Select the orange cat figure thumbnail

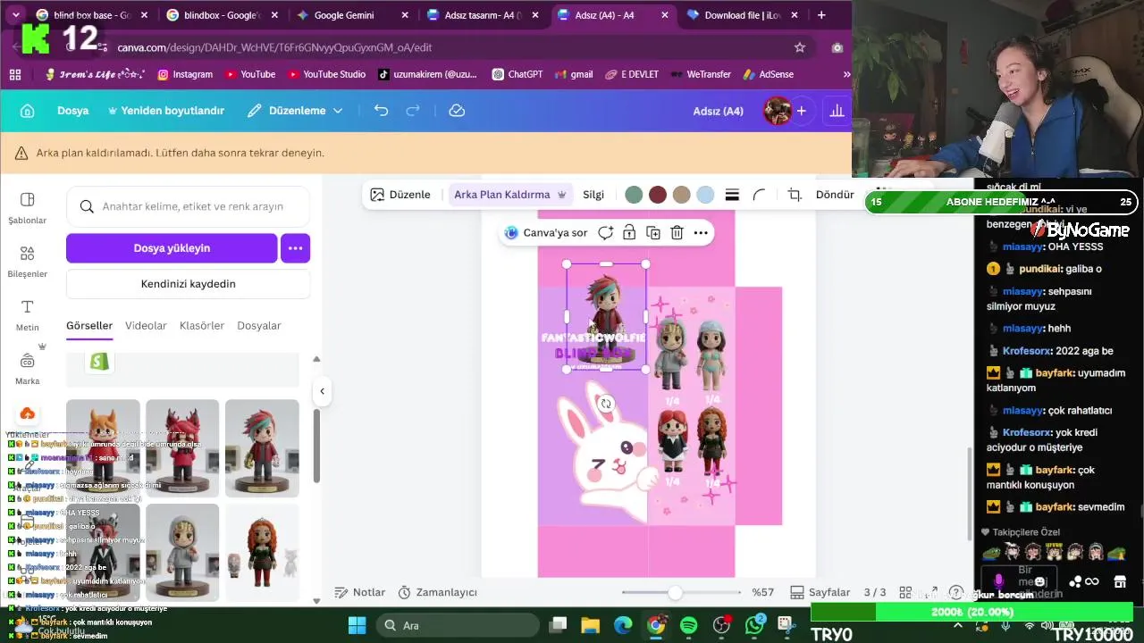[x=103, y=448]
